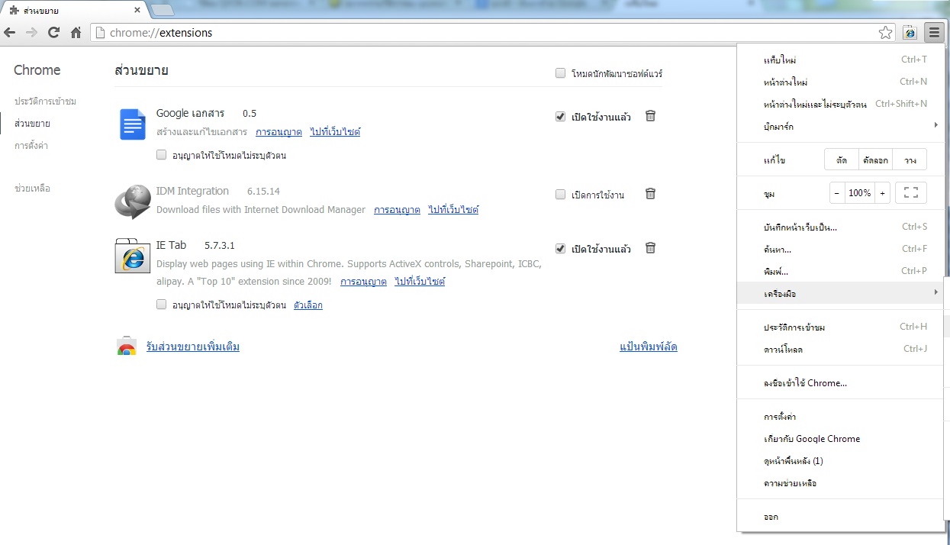Reload the page with refresh icon

pyautogui.click(x=53, y=33)
